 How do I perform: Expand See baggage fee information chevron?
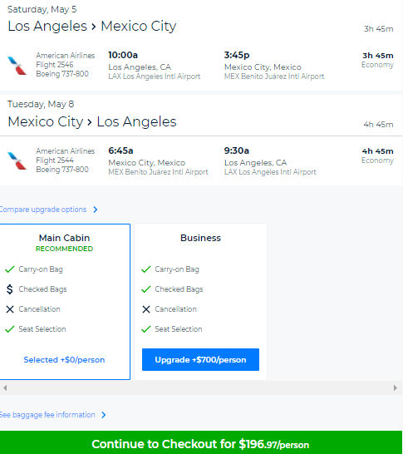(x=104, y=415)
